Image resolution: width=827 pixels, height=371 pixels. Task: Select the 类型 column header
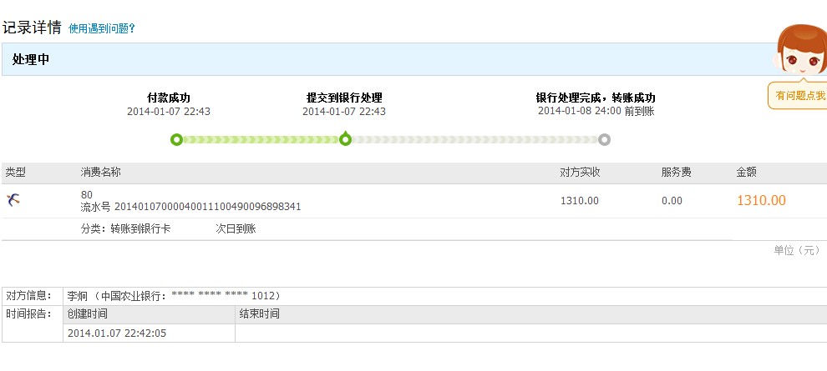[x=16, y=173]
